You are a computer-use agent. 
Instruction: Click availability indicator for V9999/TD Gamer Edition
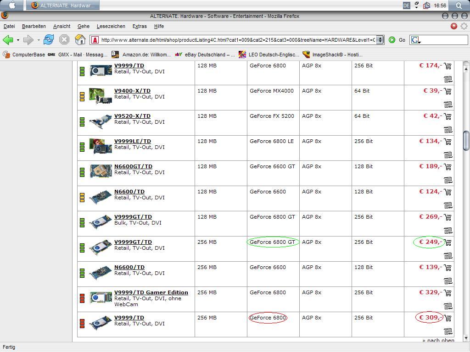pyautogui.click(x=82, y=298)
